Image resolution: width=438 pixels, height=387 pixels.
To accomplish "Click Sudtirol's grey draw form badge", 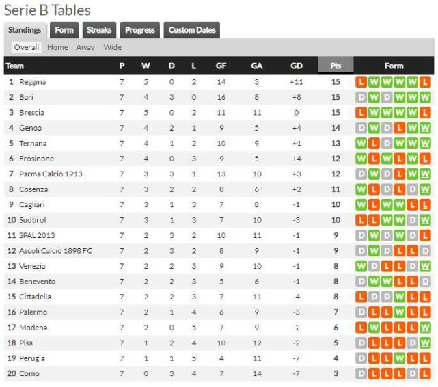I will 413,220.
